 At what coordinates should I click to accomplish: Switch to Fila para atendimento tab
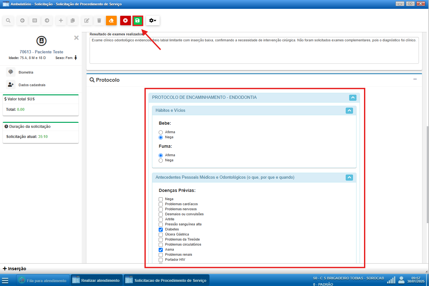coord(43,280)
